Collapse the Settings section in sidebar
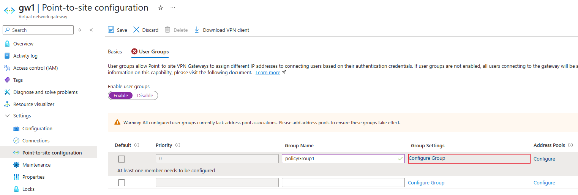This screenshot has width=578, height=195. point(7,115)
